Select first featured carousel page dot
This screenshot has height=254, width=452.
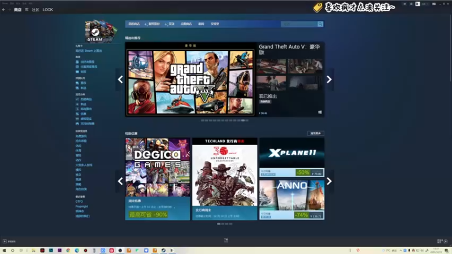coord(203,120)
